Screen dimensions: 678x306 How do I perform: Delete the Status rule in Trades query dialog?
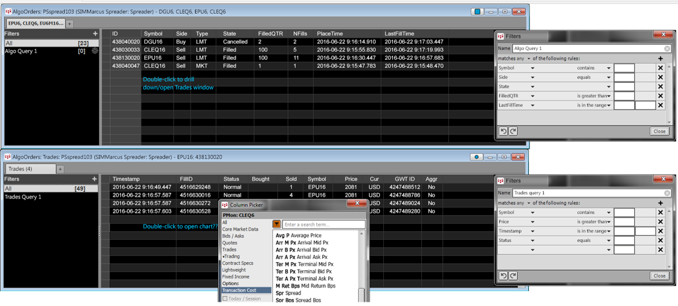click(660, 240)
